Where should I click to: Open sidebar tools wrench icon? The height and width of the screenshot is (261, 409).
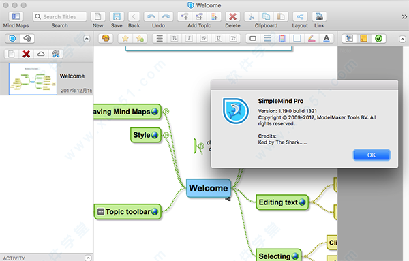point(56,54)
